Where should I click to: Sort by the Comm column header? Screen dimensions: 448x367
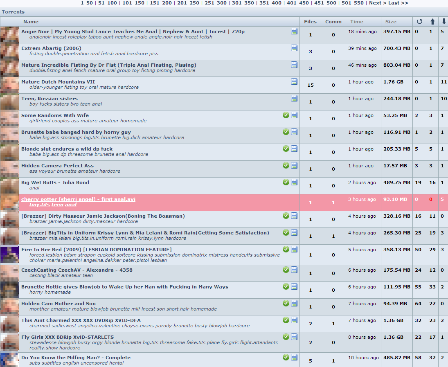(333, 22)
